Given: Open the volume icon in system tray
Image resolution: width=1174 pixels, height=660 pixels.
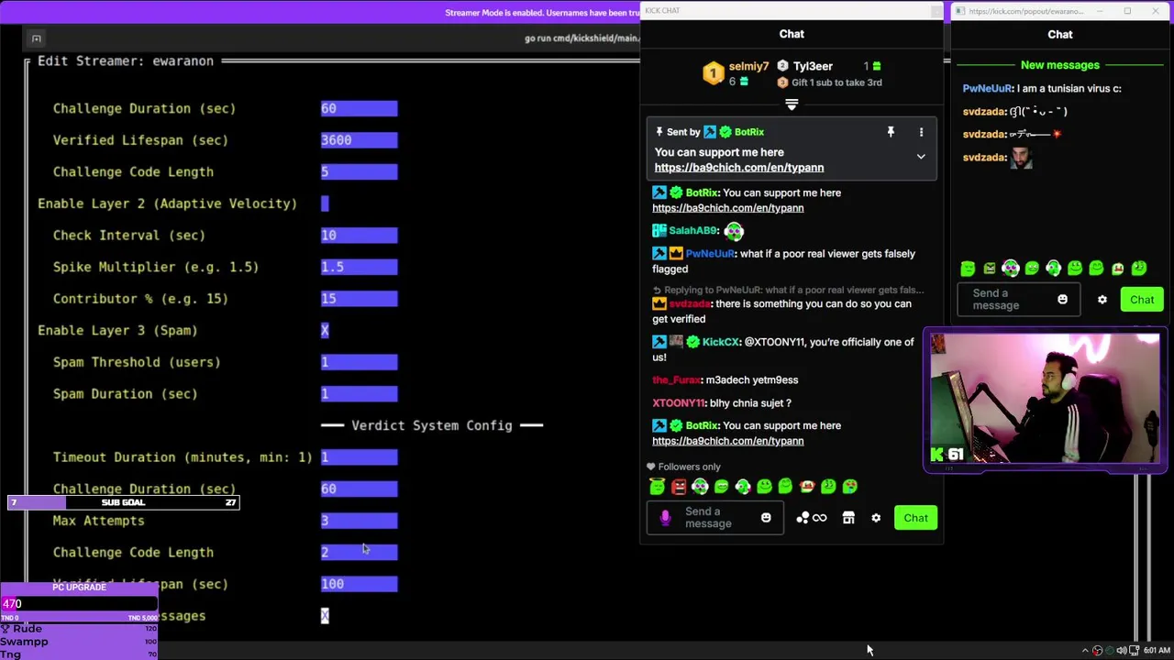Looking at the screenshot, I should 1121,651.
